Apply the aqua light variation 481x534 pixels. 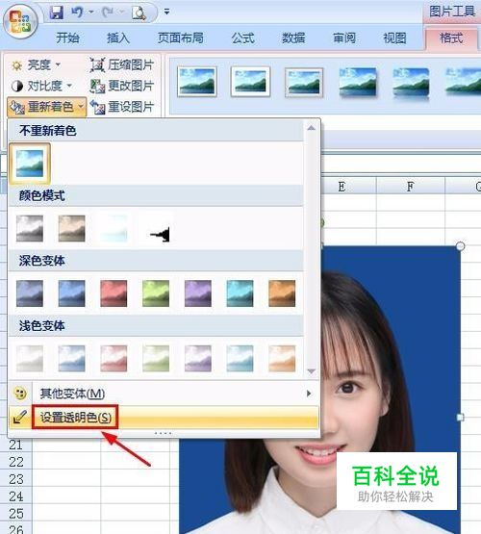tap(240, 358)
